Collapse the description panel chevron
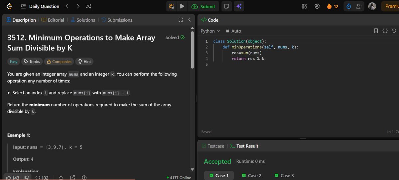399x180 pixels. coord(189,20)
